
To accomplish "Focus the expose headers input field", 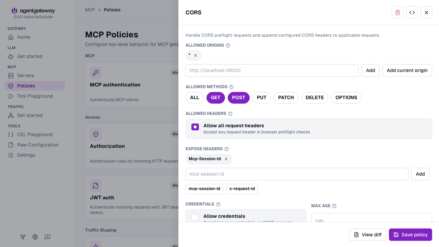I will (x=297, y=174).
